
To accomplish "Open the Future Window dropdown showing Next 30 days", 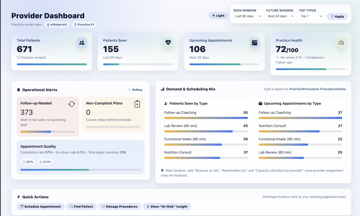I will click(280, 16).
